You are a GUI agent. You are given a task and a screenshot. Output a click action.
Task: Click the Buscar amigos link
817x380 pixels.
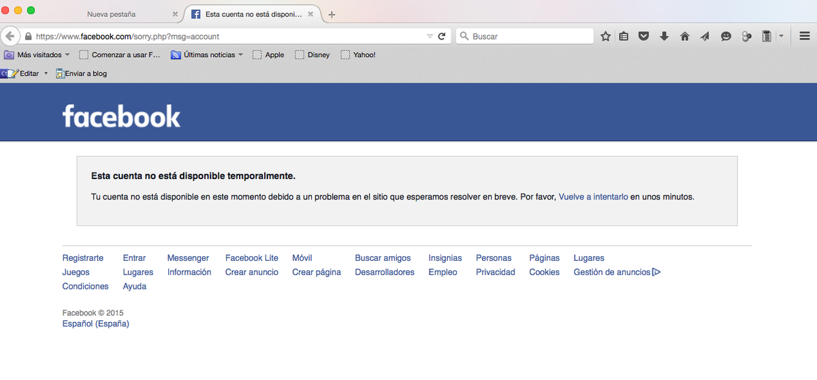(383, 258)
